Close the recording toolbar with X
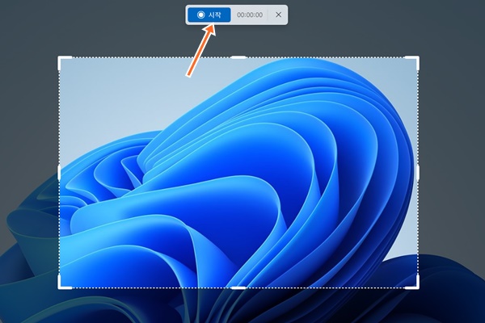Viewport: 485px width, 323px height. pyautogui.click(x=278, y=15)
